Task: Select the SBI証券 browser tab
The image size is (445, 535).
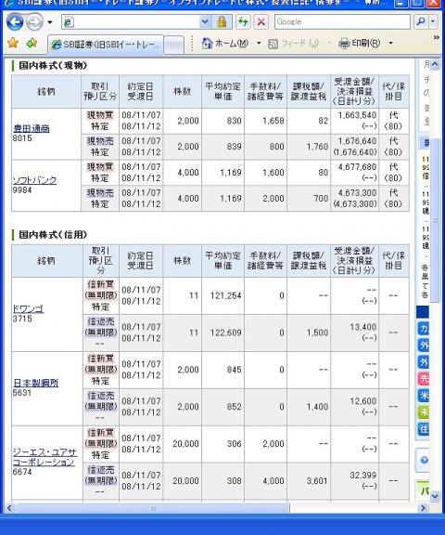Action: pyautogui.click(x=106, y=45)
